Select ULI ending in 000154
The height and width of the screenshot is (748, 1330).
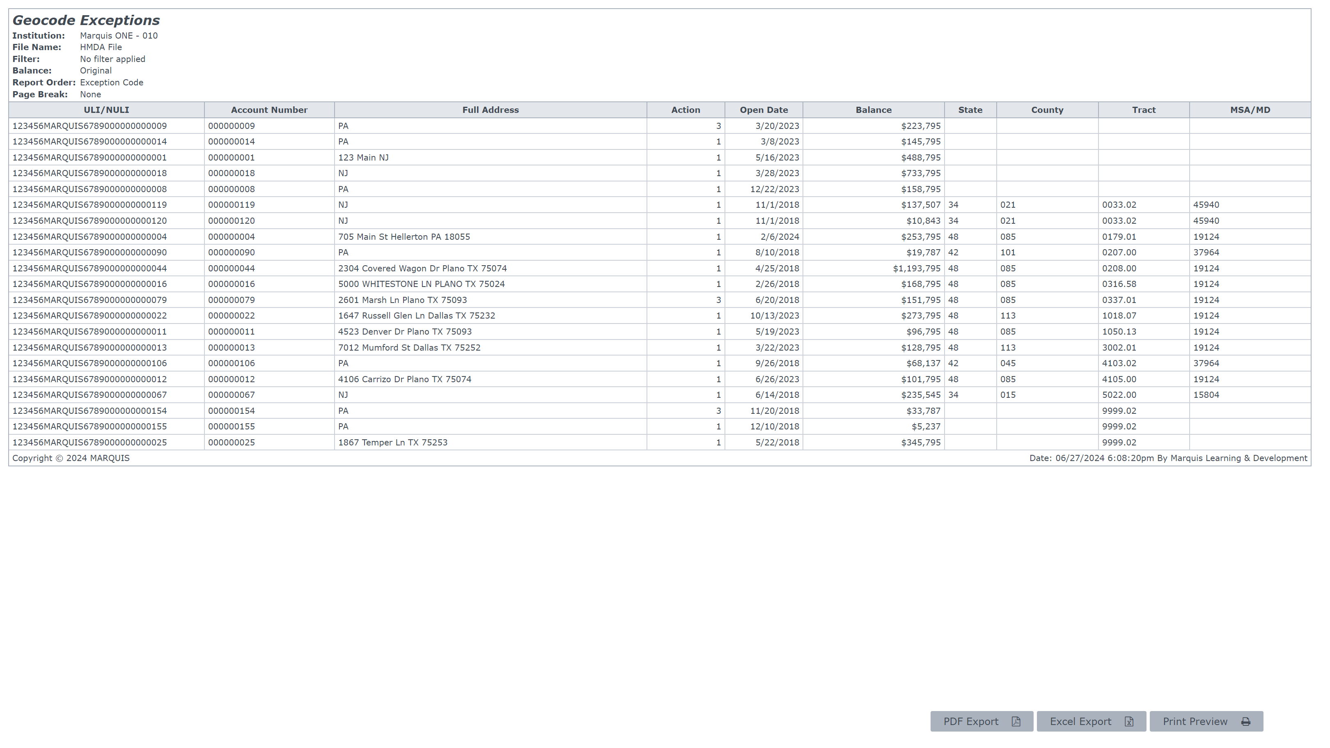pos(89,411)
